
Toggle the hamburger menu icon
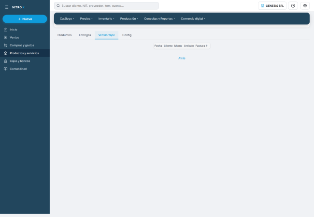[x=7, y=7]
